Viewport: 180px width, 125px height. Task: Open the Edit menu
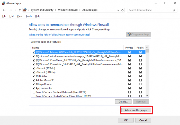pyautogui.click(x=12, y=16)
